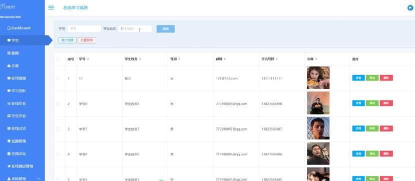Screen dimensions: 415x181
Task: Click the 添加 add-info outlined button
Action: (68, 40)
